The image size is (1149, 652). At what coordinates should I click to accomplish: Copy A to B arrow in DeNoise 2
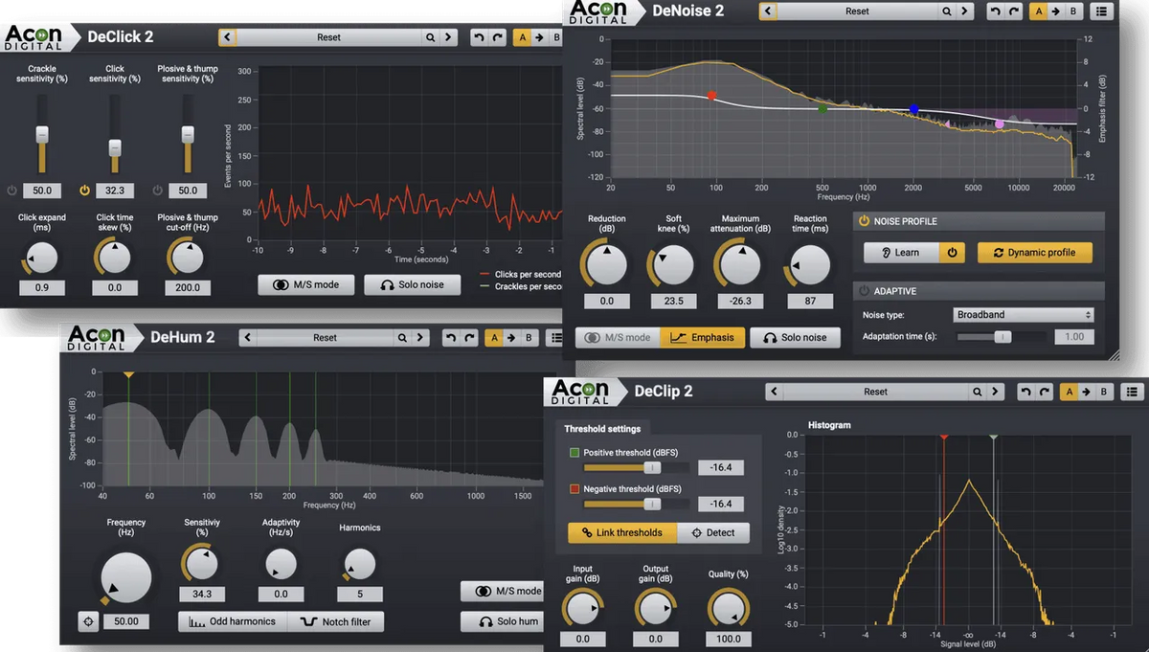[1056, 11]
